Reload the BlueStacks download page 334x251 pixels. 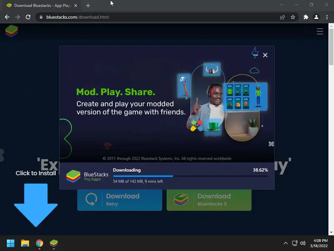click(x=28, y=17)
